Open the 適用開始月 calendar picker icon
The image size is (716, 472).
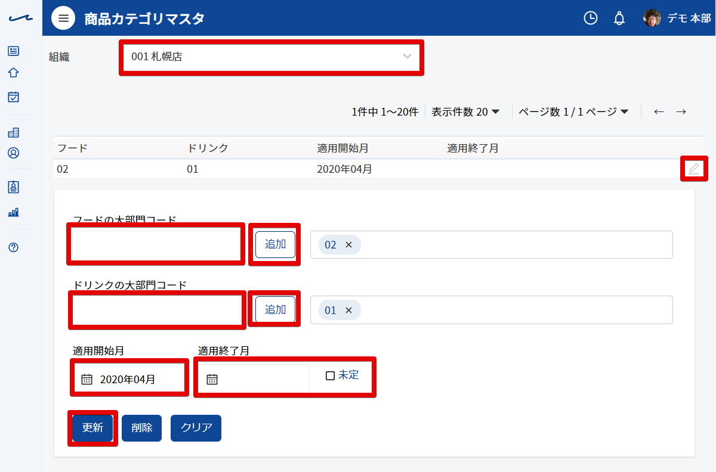87,379
